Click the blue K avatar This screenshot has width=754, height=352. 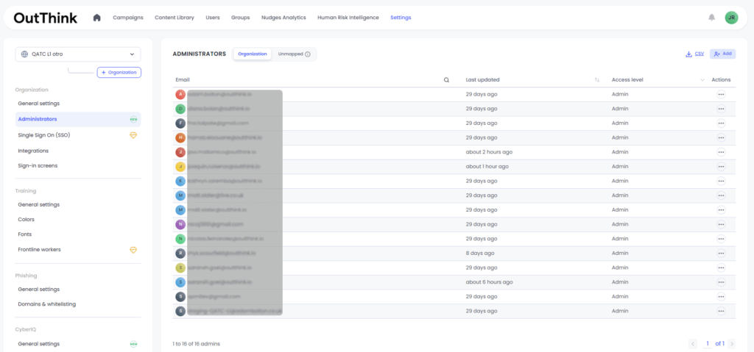(x=180, y=181)
